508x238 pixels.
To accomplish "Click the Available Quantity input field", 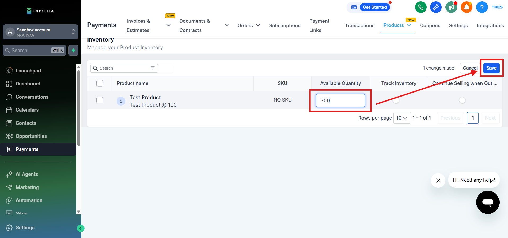I will (x=340, y=100).
